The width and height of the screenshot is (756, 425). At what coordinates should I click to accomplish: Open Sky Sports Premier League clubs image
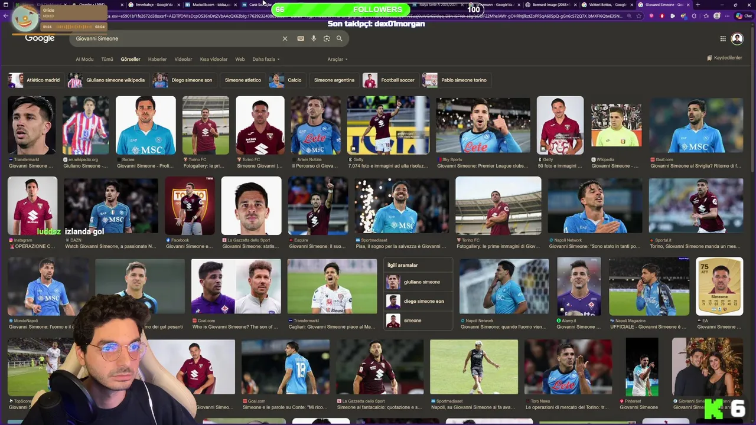coord(483,125)
